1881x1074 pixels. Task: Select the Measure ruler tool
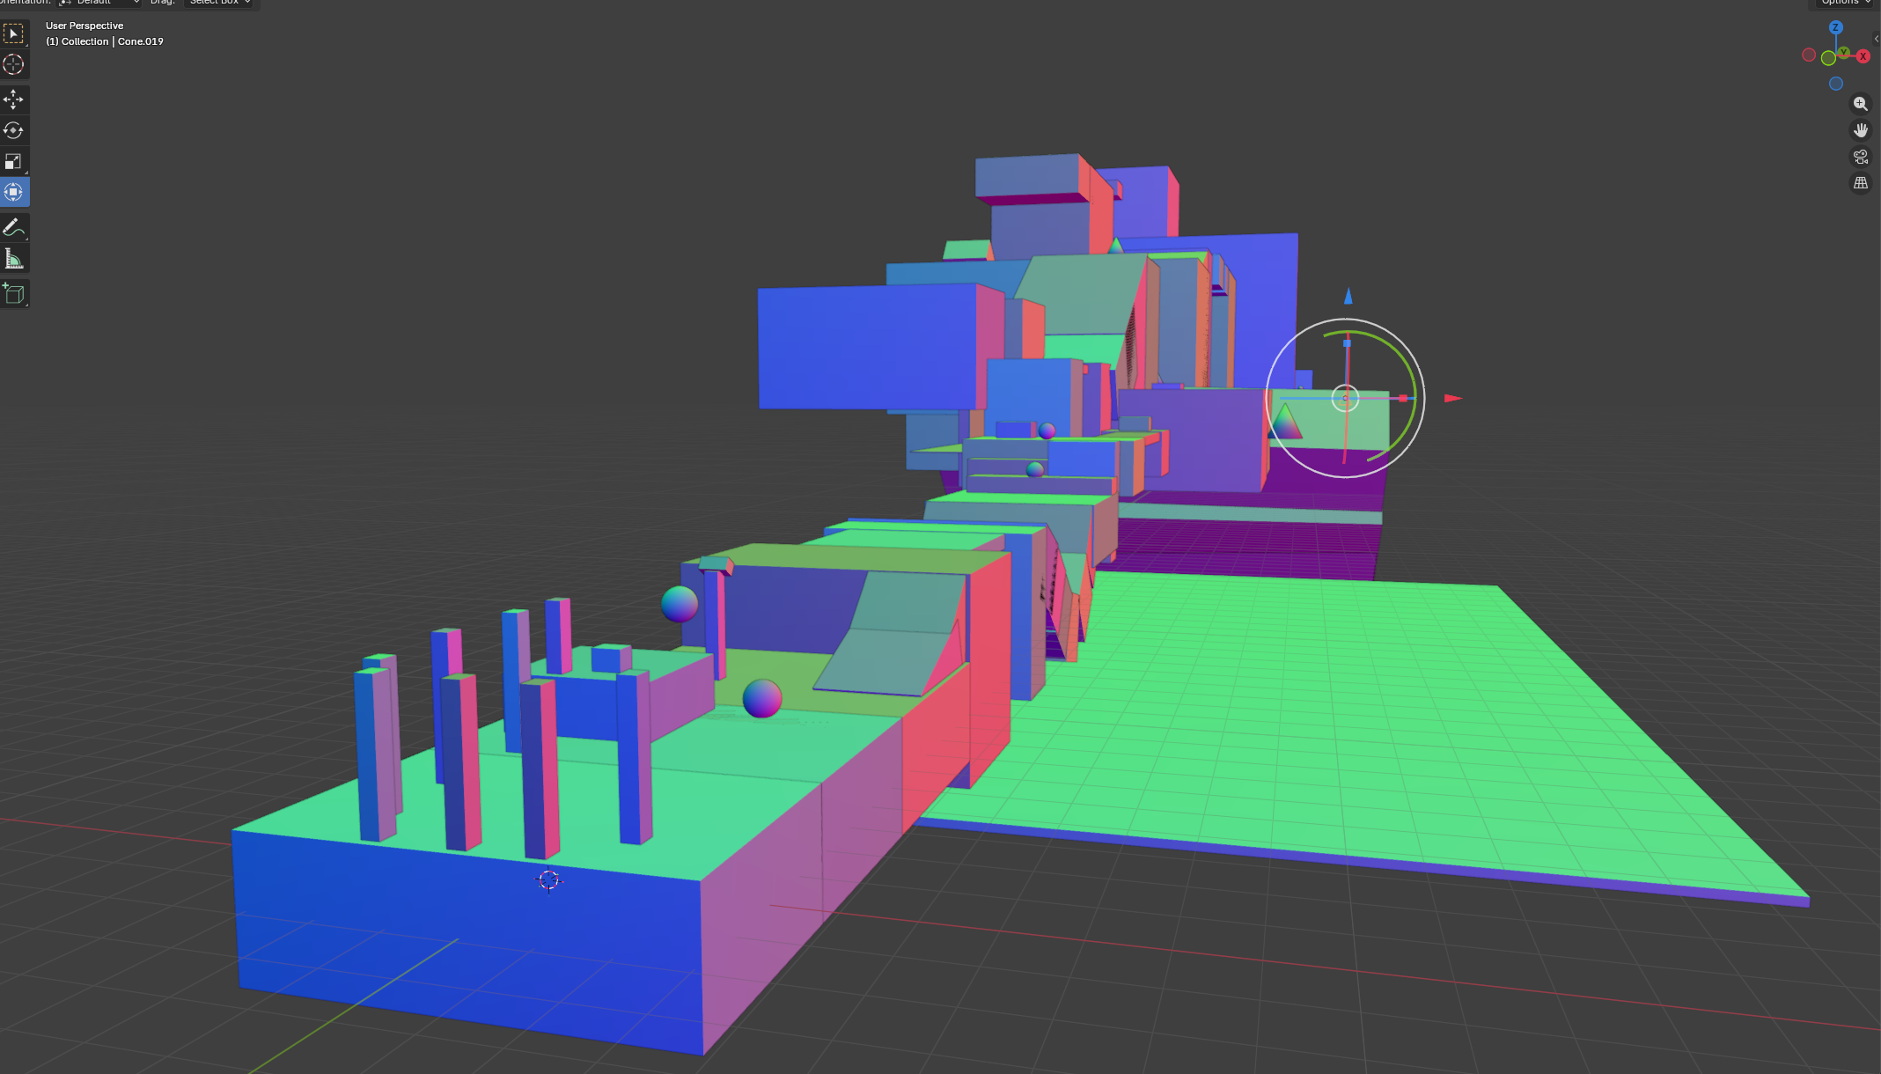(x=13, y=259)
